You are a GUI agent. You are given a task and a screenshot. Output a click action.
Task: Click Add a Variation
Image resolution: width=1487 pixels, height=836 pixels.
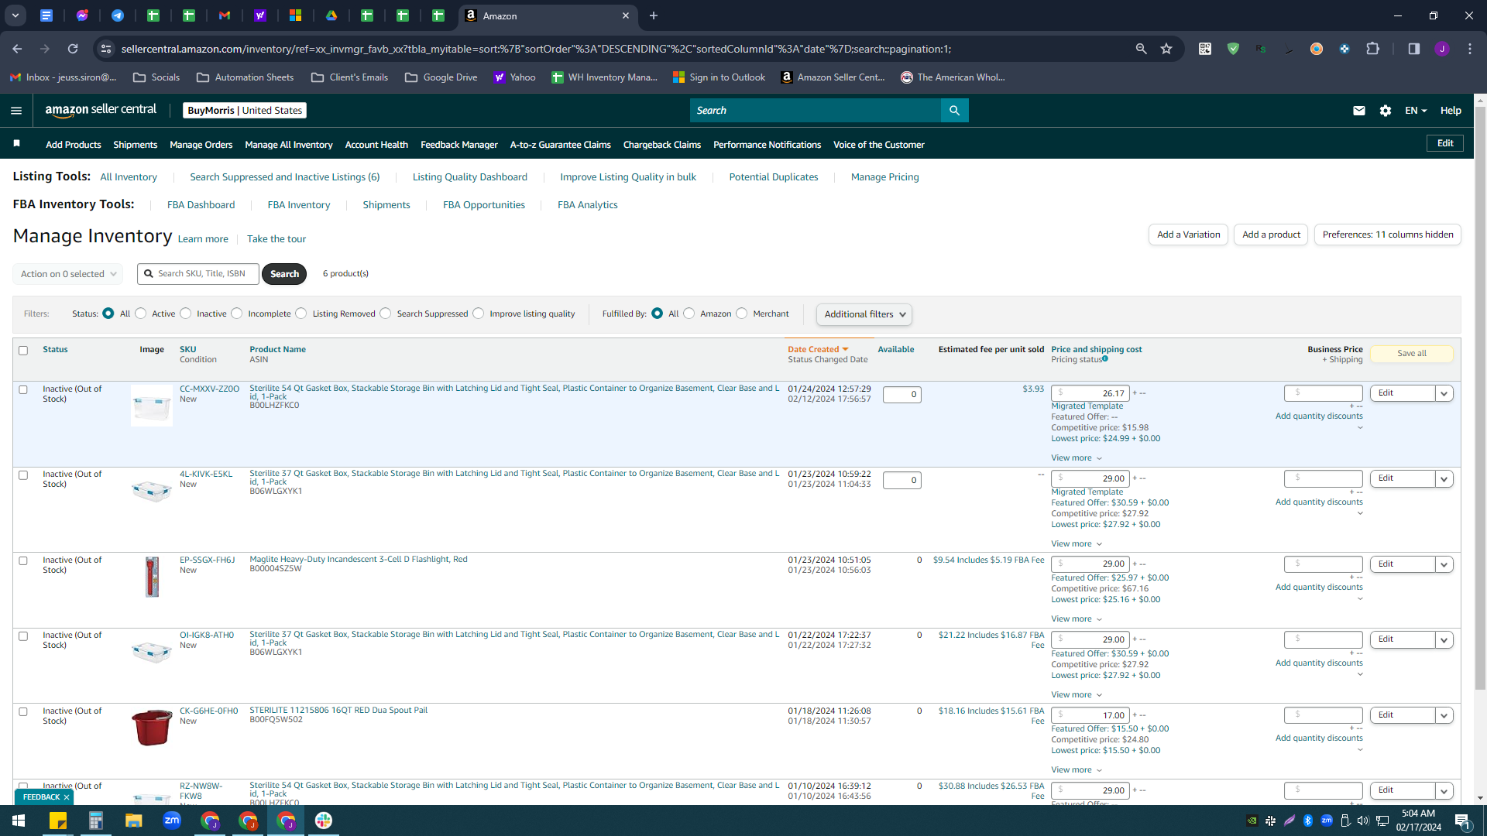(x=1188, y=235)
